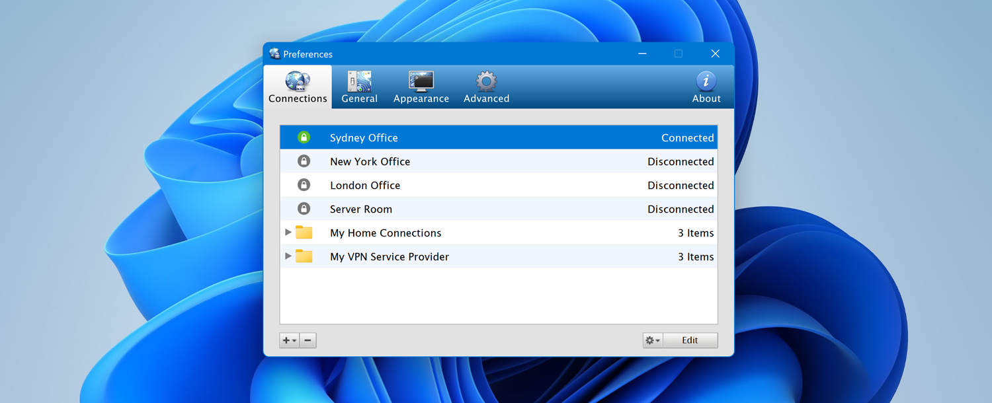Expand the My VPN Service Provider arrow
This screenshot has width=992, height=403.
[288, 256]
